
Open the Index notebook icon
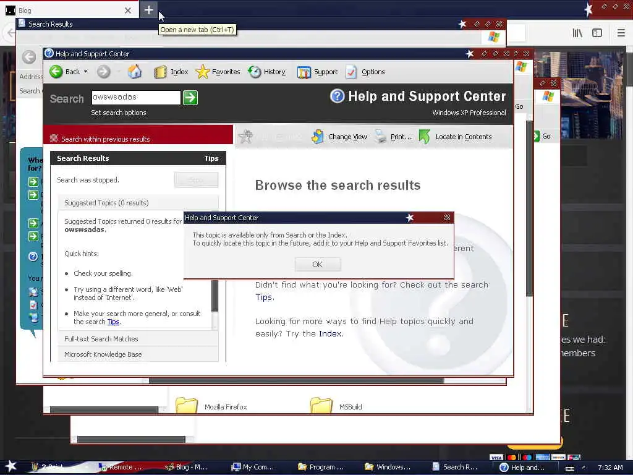[160, 72]
